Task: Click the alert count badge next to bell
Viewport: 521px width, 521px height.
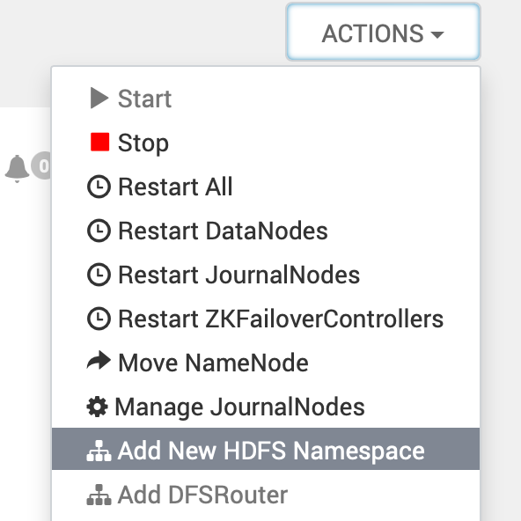Action: (x=41, y=165)
